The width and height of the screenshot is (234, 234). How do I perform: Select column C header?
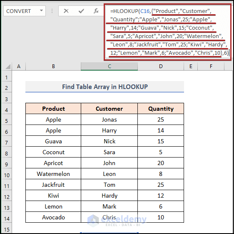pyautogui.click(x=109, y=66)
